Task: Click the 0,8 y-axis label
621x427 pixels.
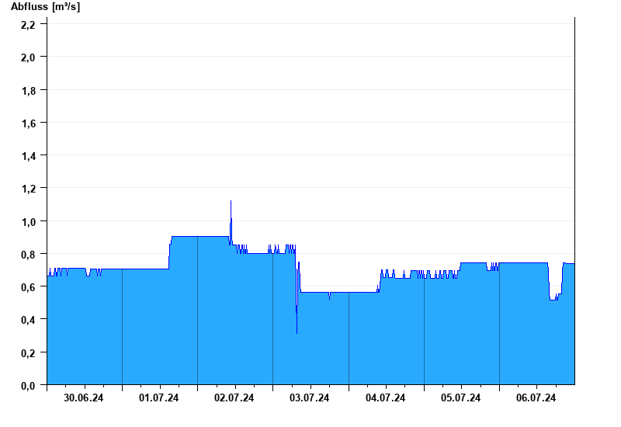Action: click(x=28, y=255)
